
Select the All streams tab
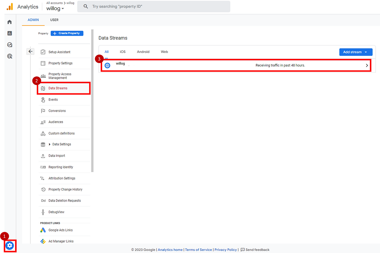click(x=107, y=52)
